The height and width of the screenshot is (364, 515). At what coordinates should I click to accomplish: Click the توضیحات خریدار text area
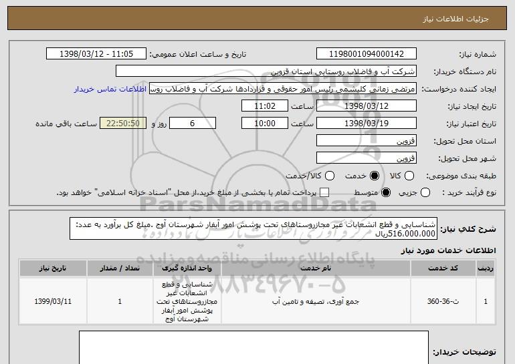click(x=253, y=347)
